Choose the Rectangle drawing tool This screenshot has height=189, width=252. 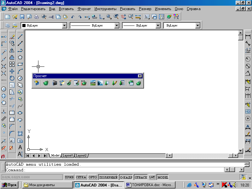pos(20,64)
